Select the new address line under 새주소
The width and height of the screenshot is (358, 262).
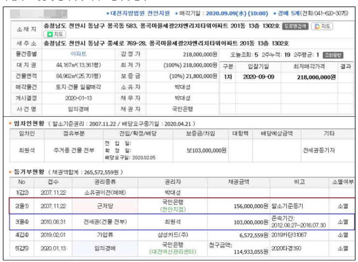pyautogui.click(x=166, y=43)
